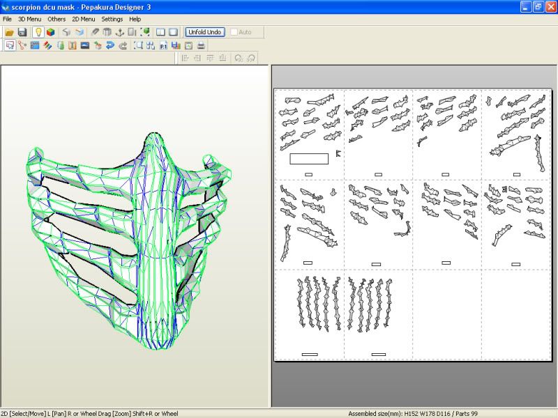Click the four-squares arrange parts icon
Screen dimensions: 558x418
(151, 45)
